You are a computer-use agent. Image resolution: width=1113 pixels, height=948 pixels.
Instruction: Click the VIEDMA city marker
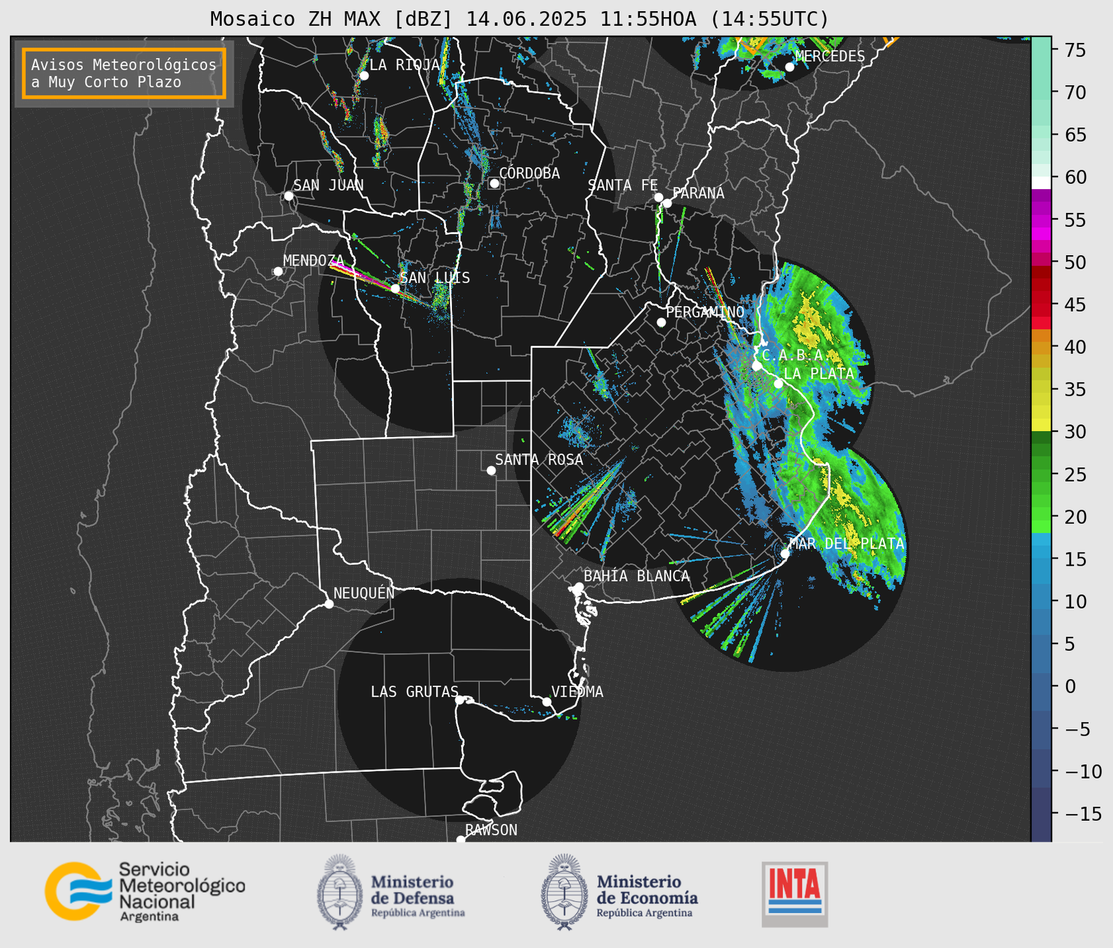[x=547, y=701]
